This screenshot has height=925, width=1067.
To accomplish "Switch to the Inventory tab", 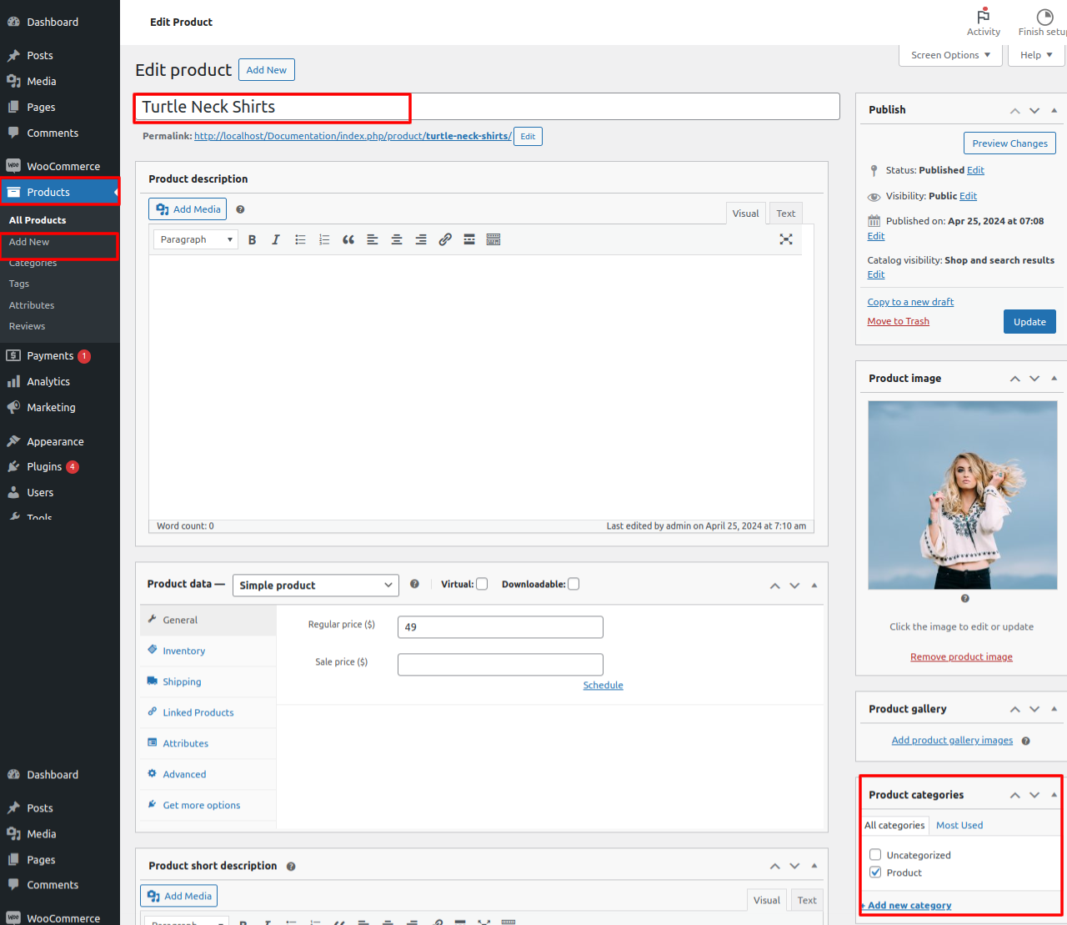I will pos(183,651).
